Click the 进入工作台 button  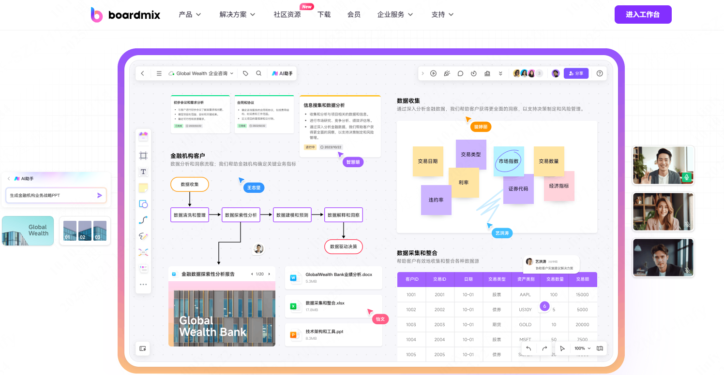(x=643, y=14)
